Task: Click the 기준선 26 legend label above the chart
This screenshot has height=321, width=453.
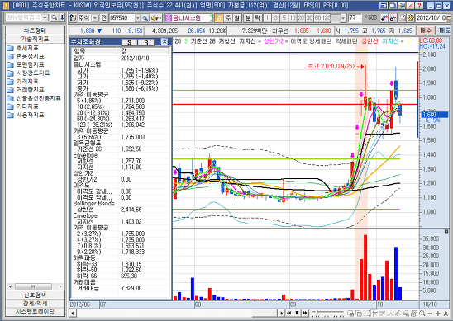Action: click(203, 41)
